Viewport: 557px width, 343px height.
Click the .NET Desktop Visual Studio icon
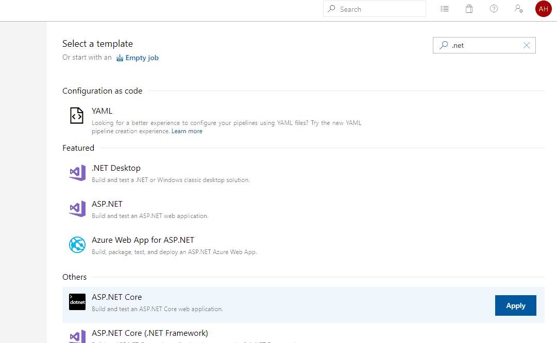click(77, 173)
